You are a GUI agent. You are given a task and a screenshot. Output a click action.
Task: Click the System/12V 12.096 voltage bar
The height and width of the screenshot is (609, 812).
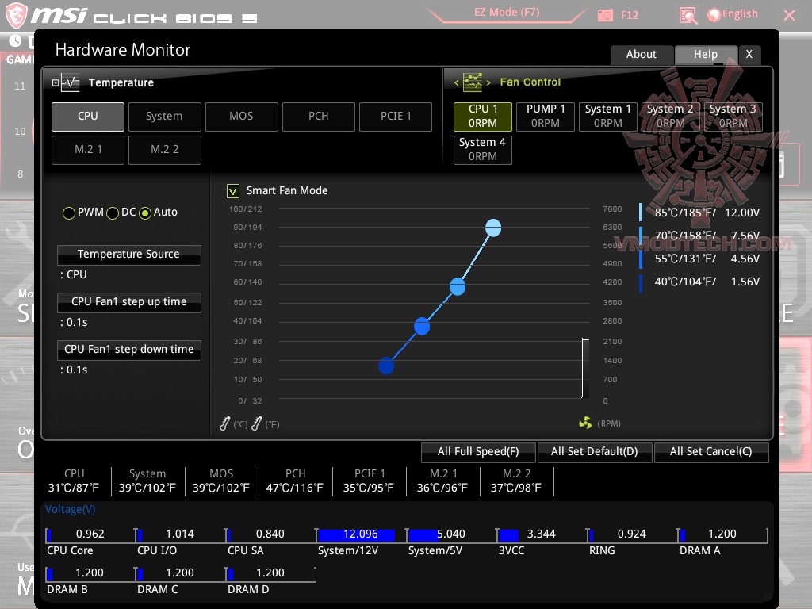point(361,534)
